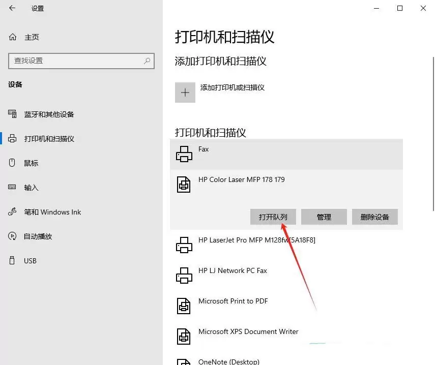Expand the OneNote (Desktop) printer entry
Screen dimensions: 435x365
click(230, 362)
